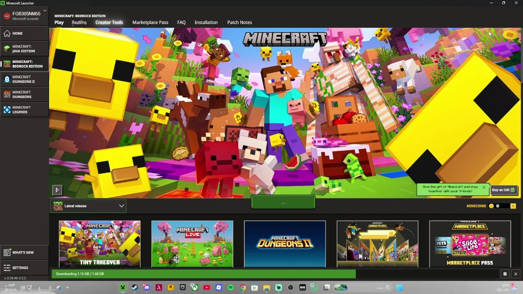Open the Creator Tools tab
Viewport: 523px width, 294px height.
(109, 22)
